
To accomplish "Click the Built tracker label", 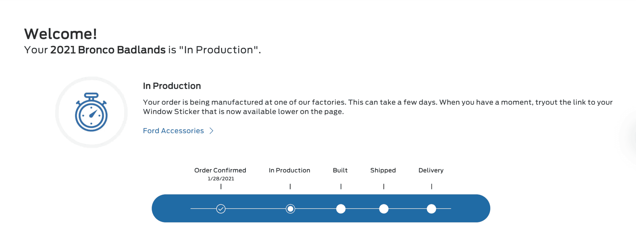I will tap(340, 170).
